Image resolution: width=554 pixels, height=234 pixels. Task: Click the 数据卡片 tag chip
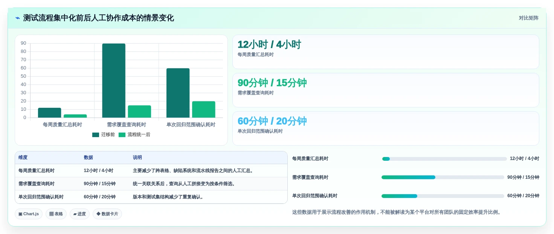107,214
